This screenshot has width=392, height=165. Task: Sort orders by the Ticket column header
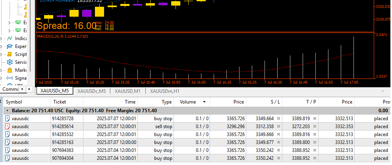coord(67,102)
